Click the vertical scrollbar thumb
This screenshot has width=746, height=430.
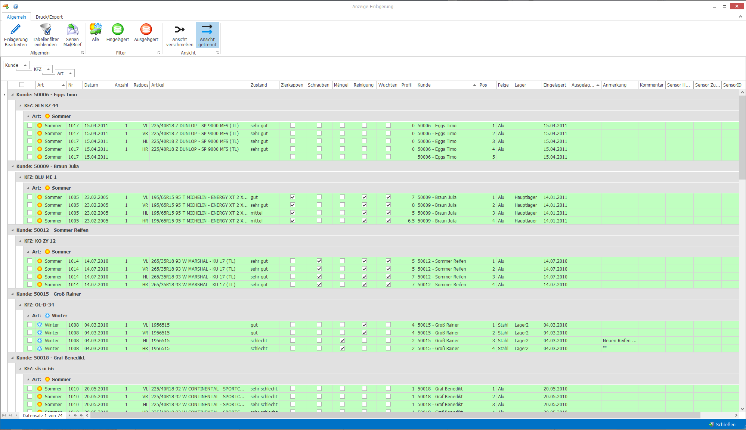point(742,137)
